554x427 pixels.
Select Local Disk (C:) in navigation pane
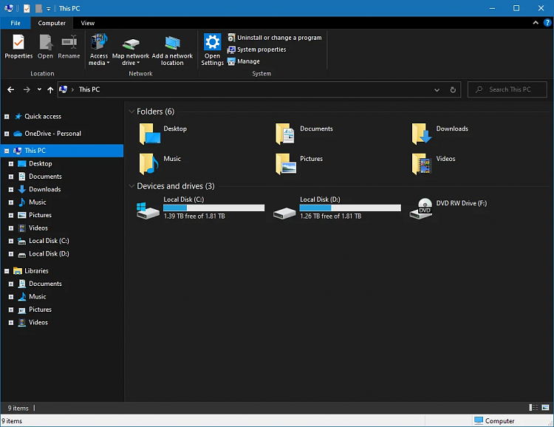[x=49, y=241]
